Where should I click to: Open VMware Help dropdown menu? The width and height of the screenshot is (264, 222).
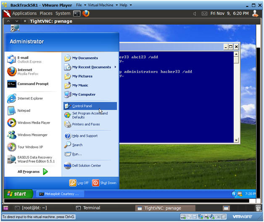[x=126, y=5]
